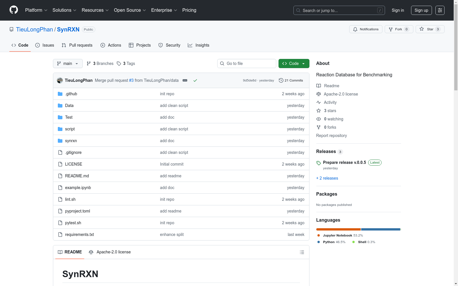Click the .github folder icon
The width and height of the screenshot is (458, 286).
pyautogui.click(x=60, y=94)
